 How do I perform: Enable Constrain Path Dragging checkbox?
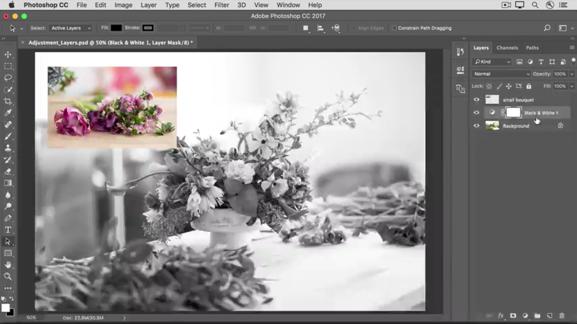(394, 28)
